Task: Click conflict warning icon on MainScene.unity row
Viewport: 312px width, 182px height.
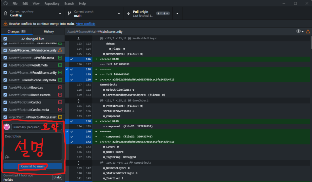Action: 60,50
